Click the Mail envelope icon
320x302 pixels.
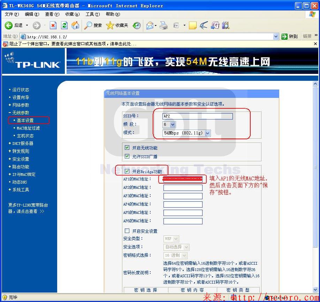pos(150,25)
